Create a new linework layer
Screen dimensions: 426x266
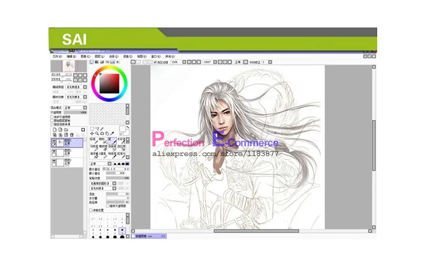tap(60, 129)
